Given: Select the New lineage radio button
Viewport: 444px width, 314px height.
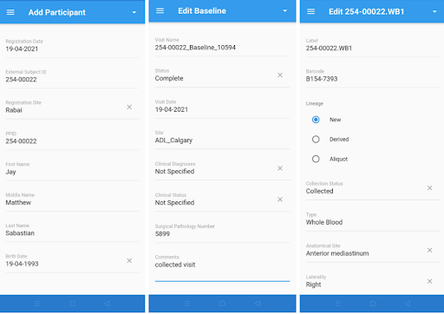Looking at the screenshot, I should point(316,120).
